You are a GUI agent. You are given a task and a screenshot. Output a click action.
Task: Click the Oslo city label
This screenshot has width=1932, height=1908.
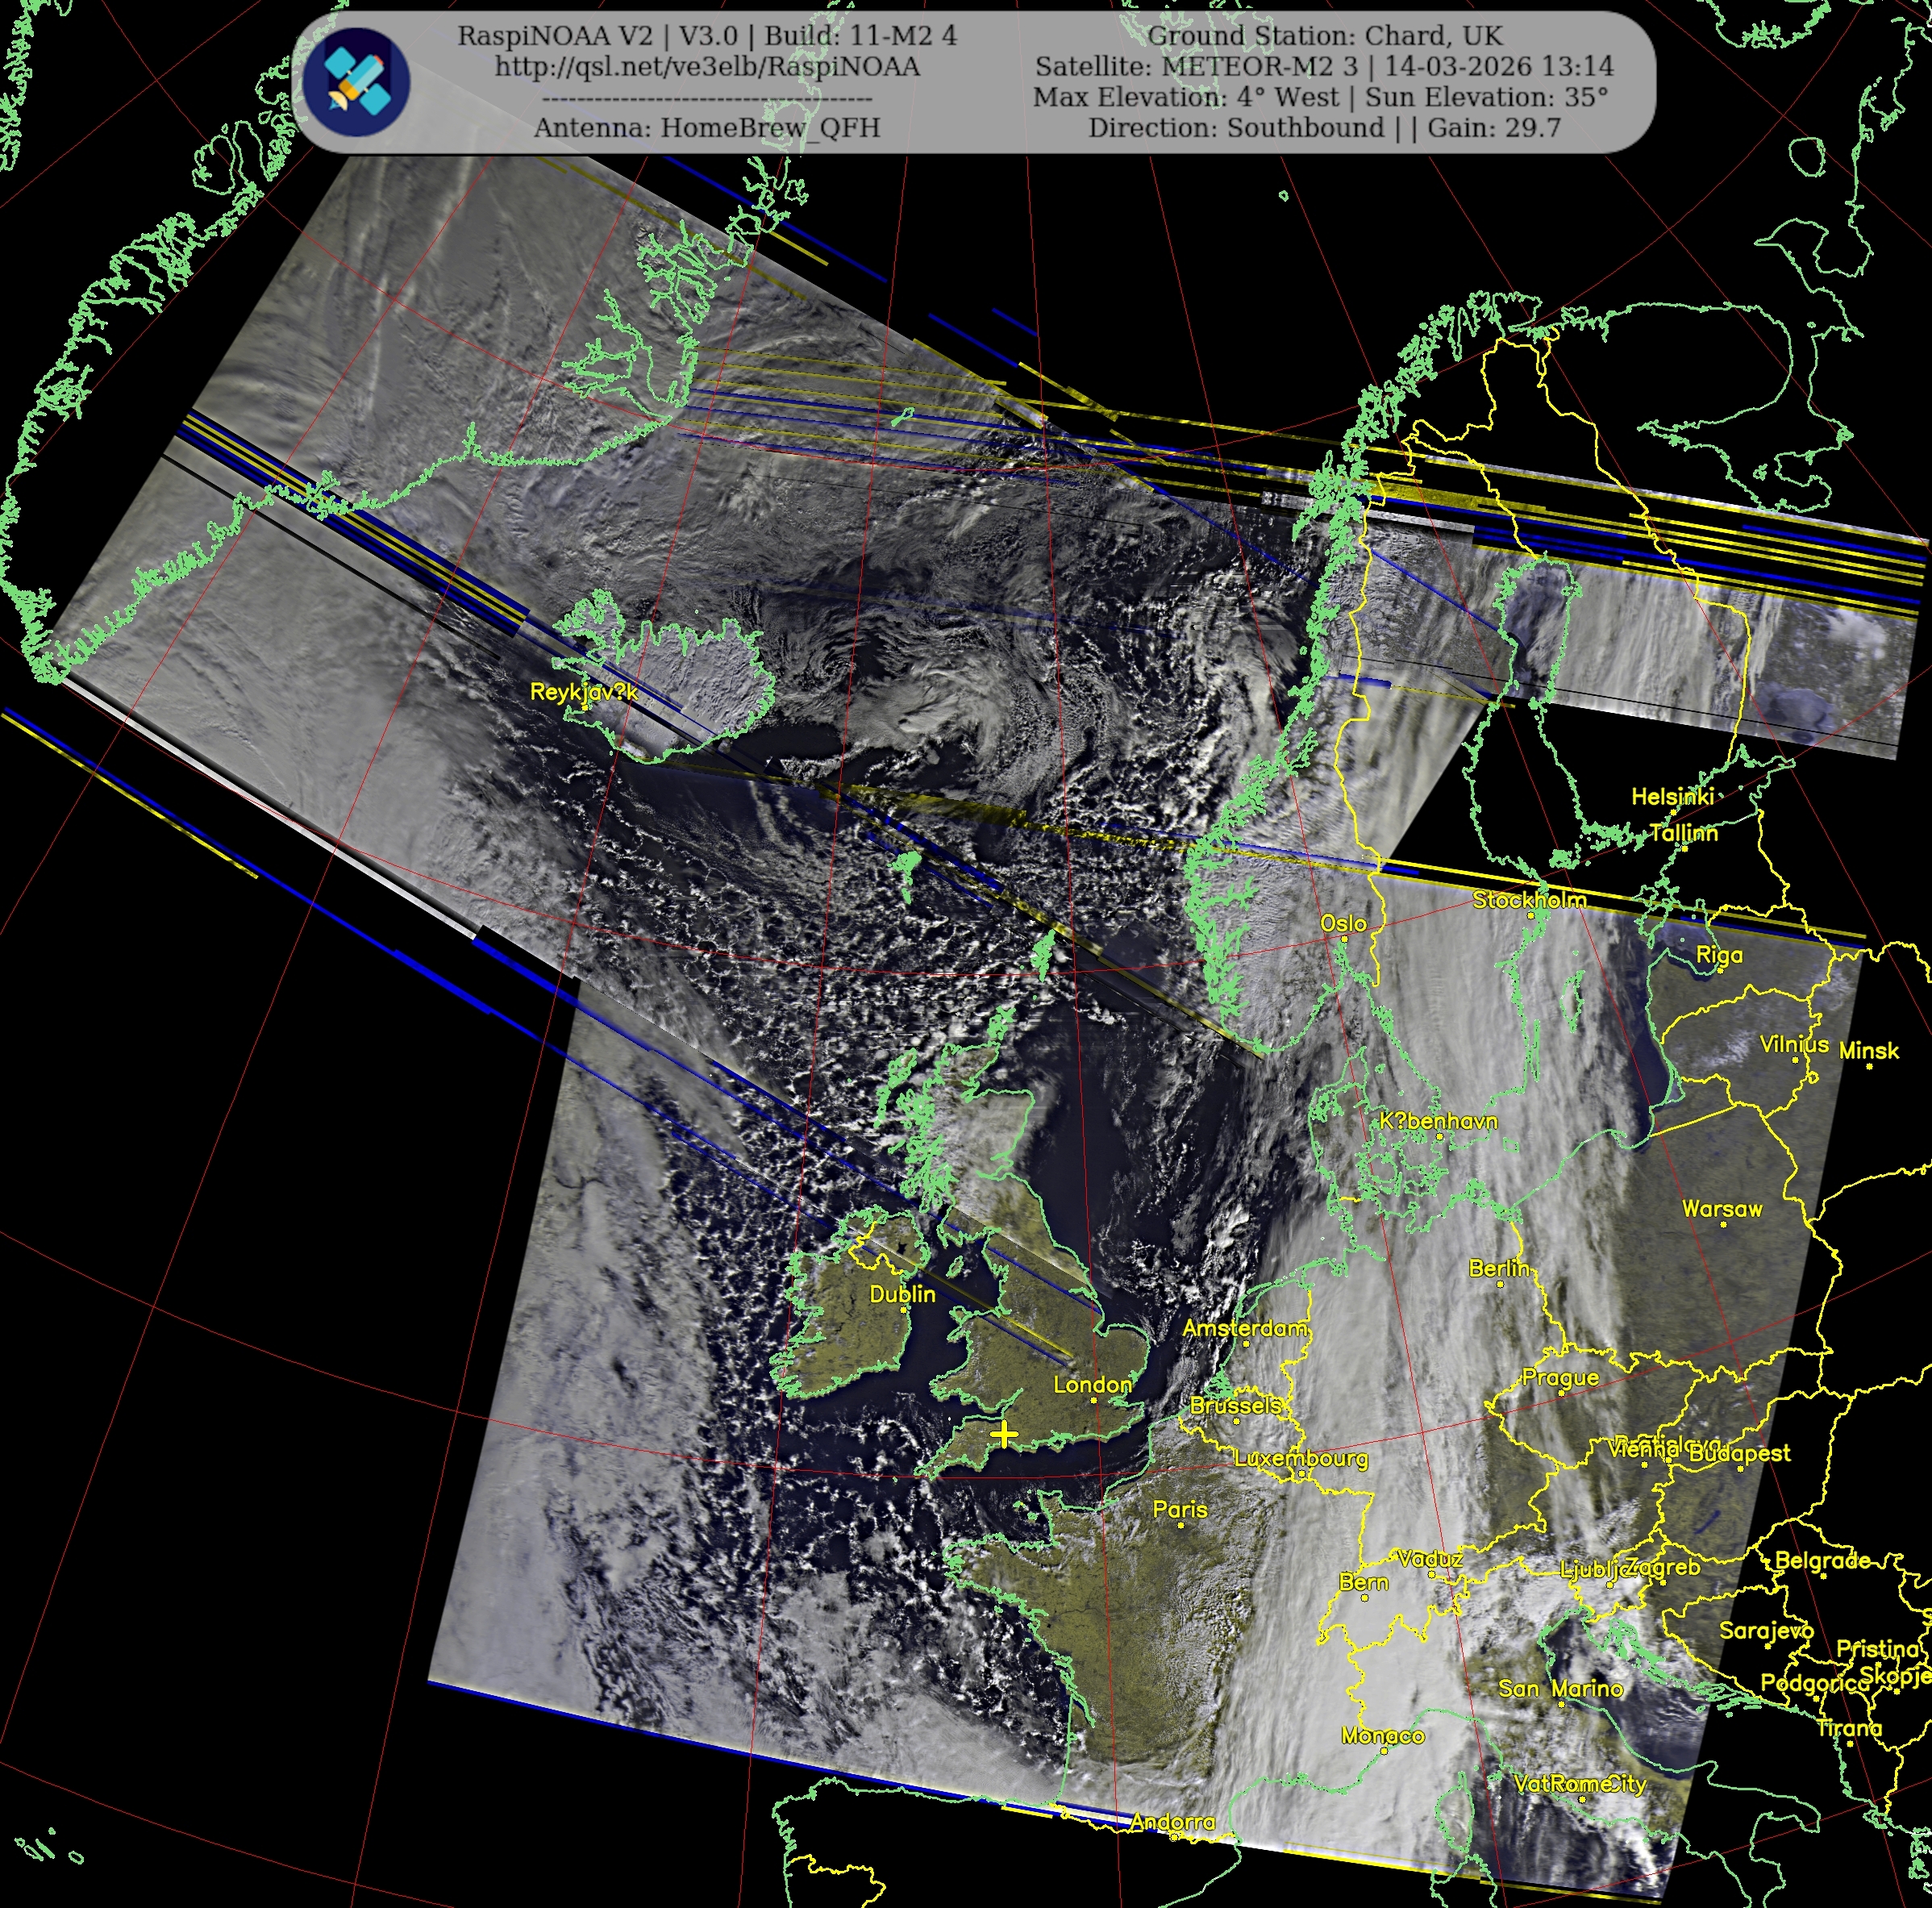click(1343, 923)
